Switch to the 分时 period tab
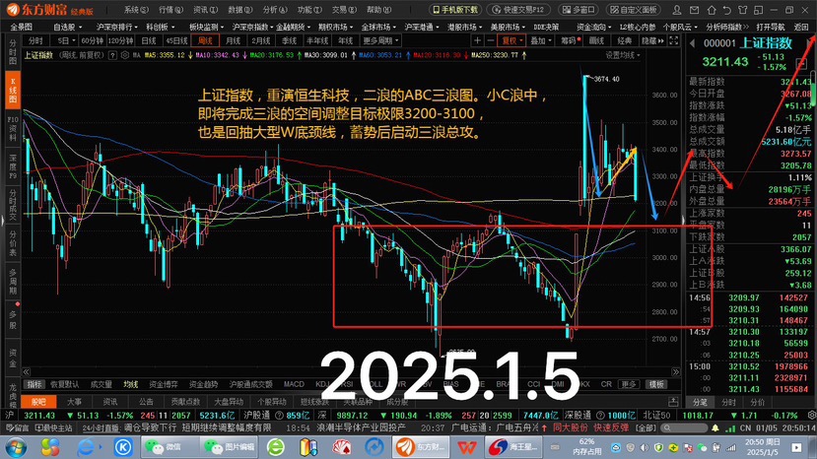 tap(35, 40)
